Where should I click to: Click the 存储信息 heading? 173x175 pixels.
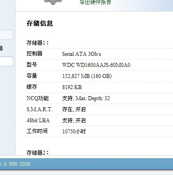40,23
